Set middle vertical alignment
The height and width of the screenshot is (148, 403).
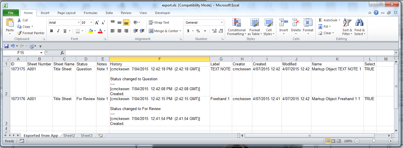pyautogui.click(x=119, y=22)
